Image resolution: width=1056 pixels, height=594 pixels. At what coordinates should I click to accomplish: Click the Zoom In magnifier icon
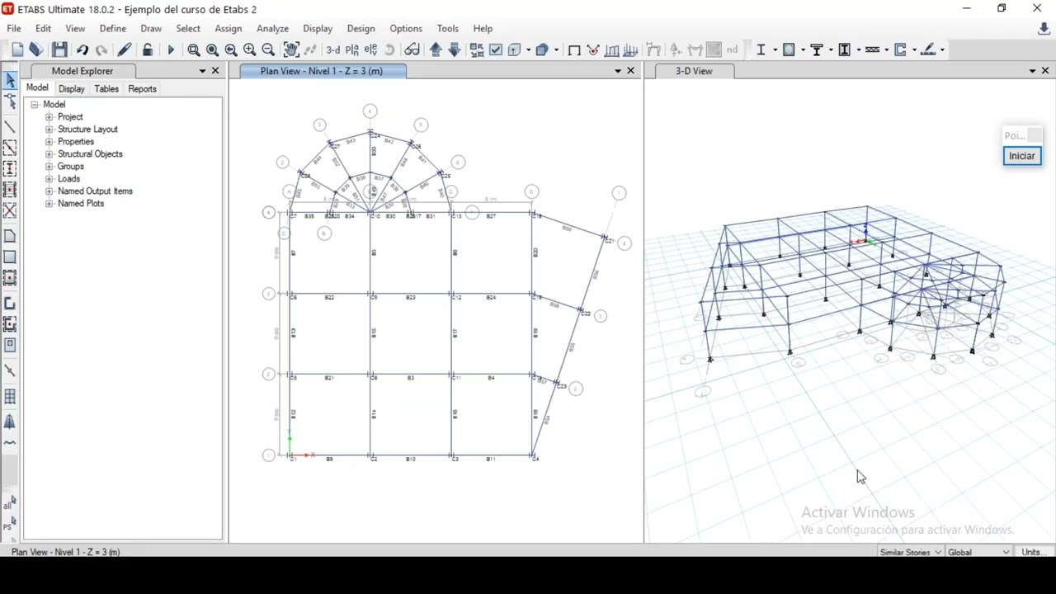coord(249,49)
